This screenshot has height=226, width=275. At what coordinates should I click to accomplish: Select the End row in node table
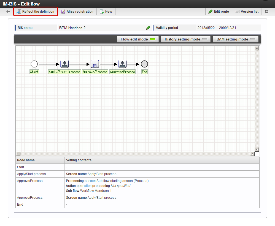tap(137, 205)
